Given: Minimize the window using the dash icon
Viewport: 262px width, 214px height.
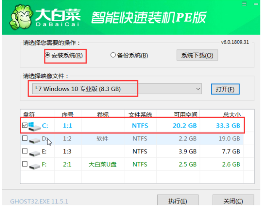Looking at the screenshot, I should pos(256,4).
